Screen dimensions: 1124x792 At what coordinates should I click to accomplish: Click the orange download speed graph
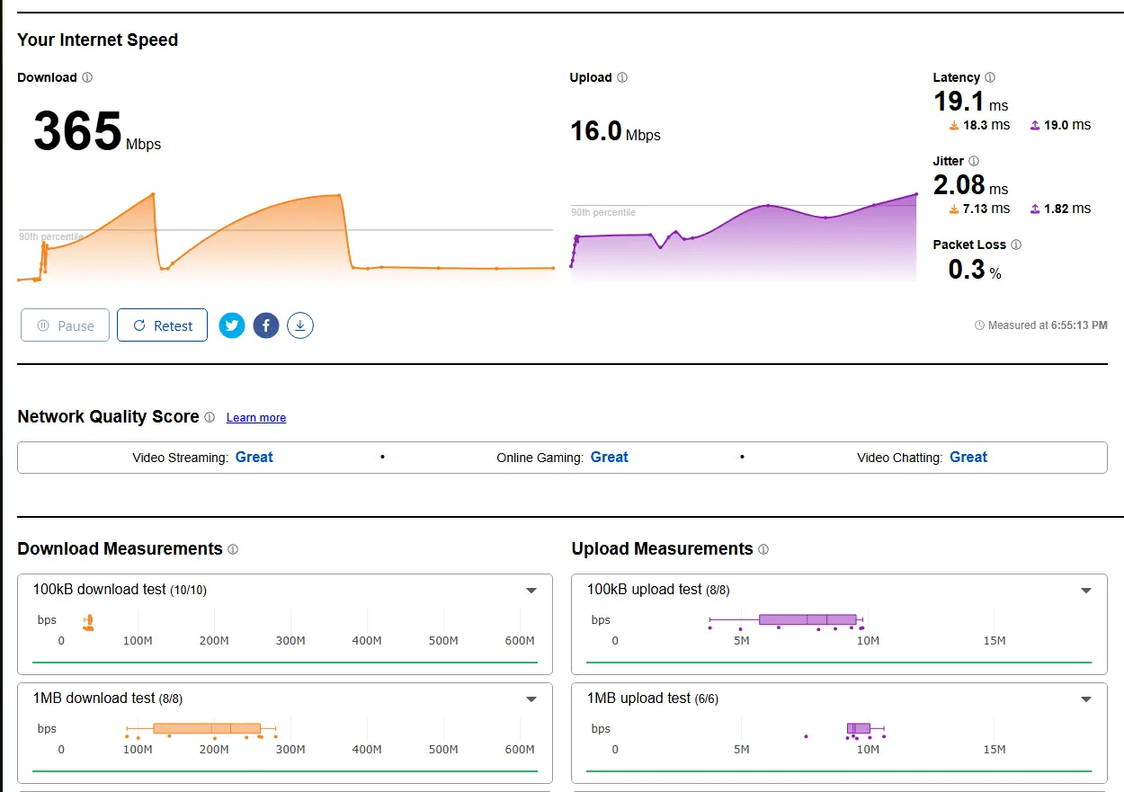(x=285, y=238)
